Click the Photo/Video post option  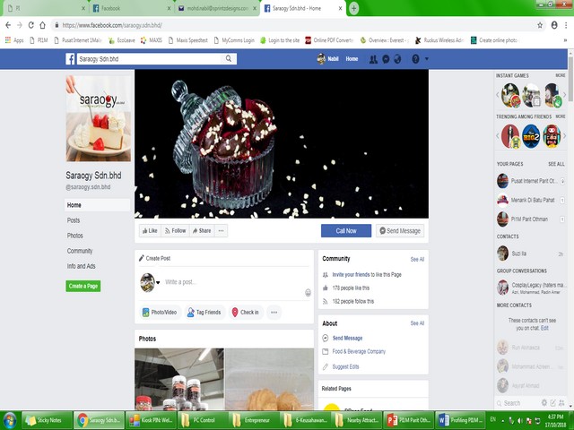pyautogui.click(x=159, y=313)
